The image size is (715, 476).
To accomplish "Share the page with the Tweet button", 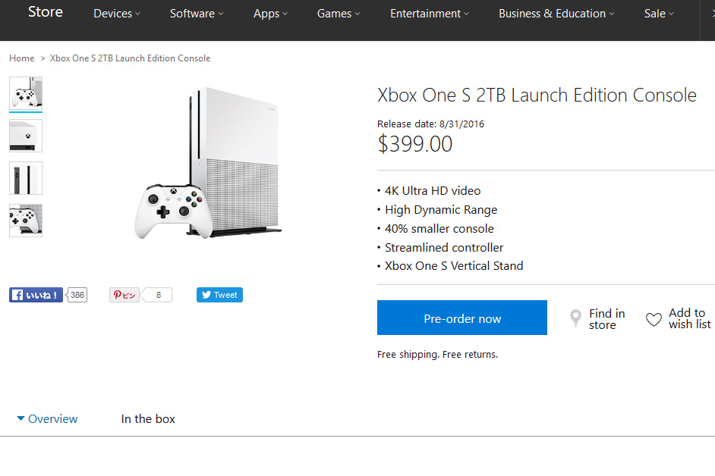I will (x=219, y=295).
